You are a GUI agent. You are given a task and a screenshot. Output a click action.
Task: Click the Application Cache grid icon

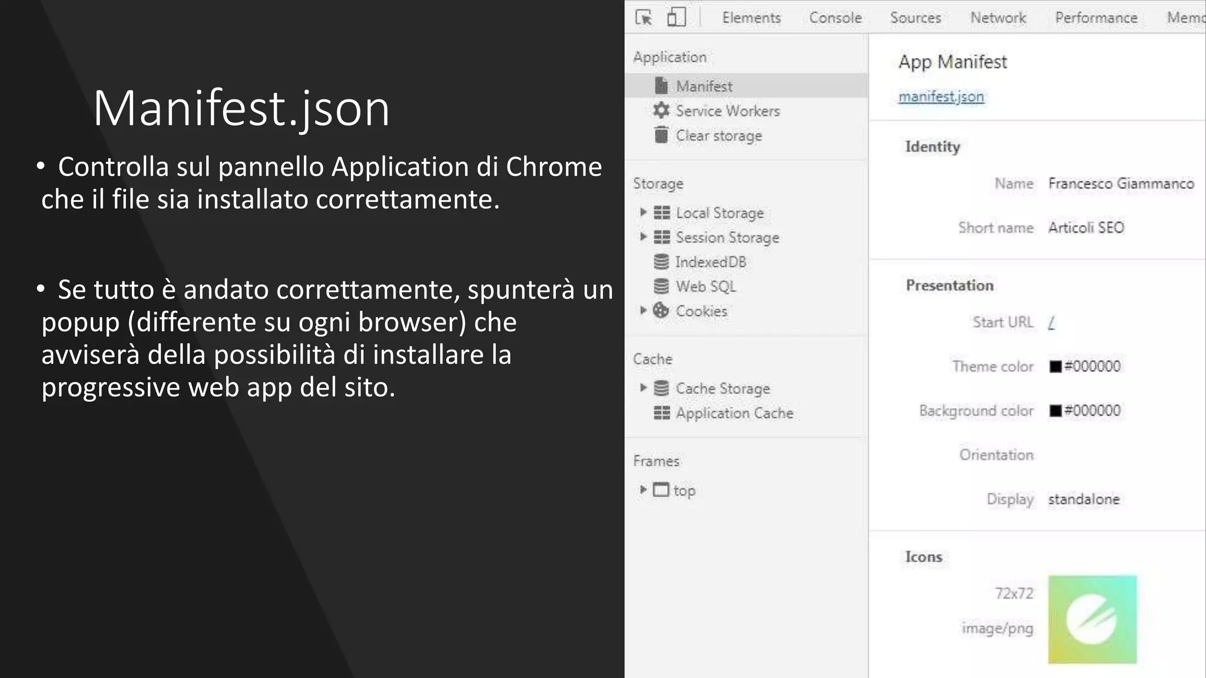pos(662,413)
